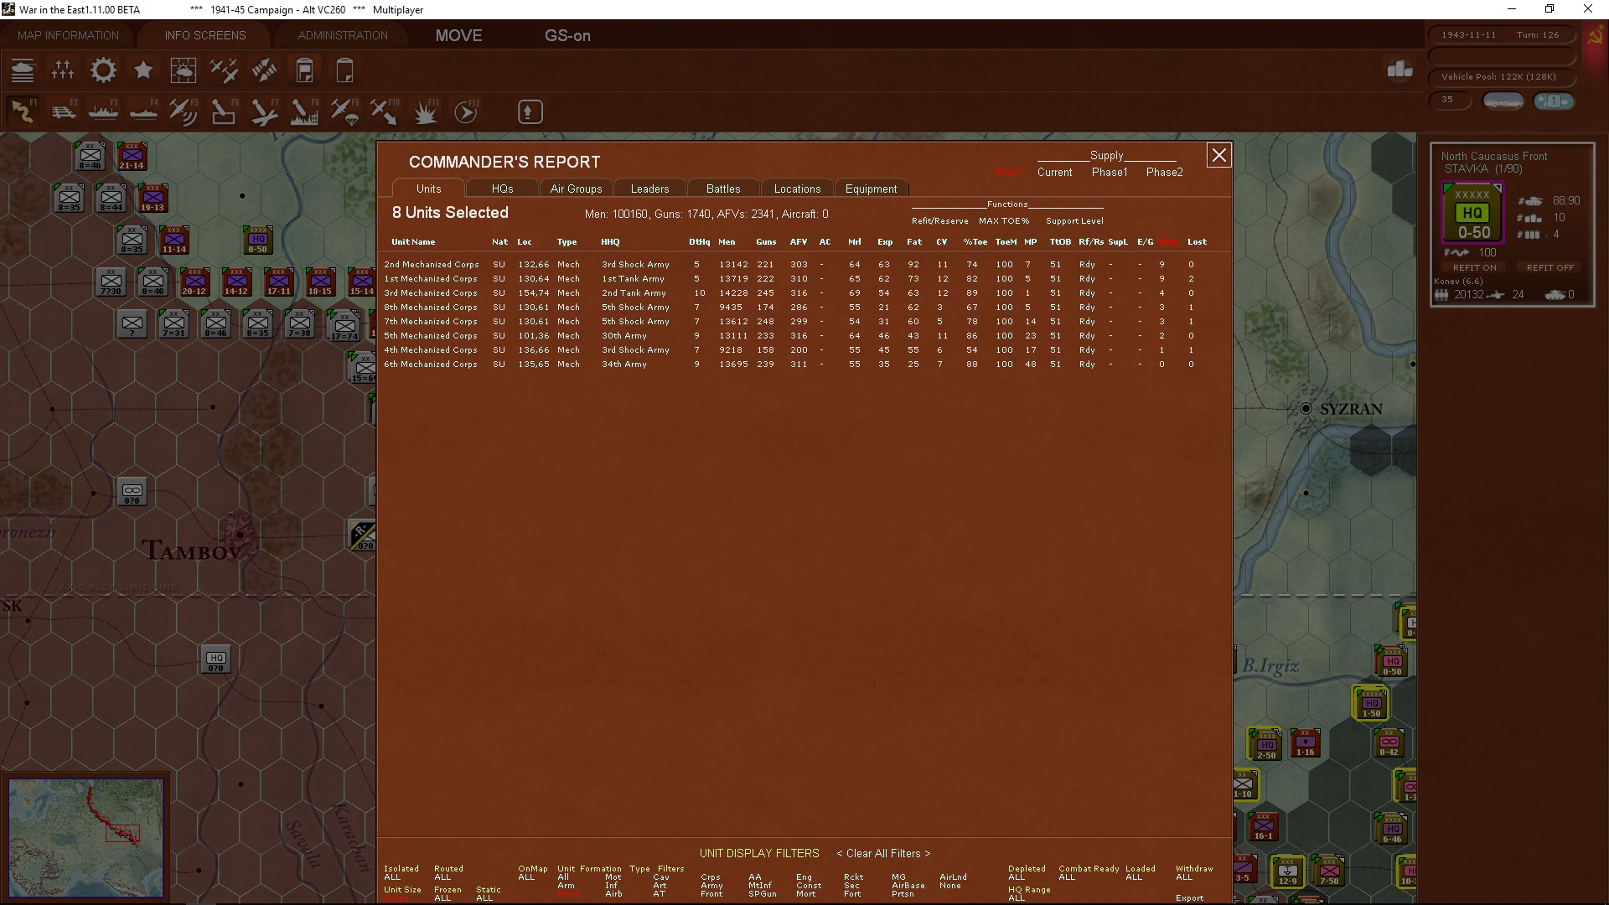Click the upload arrow box icon
The image size is (1609, 905).
point(530,111)
